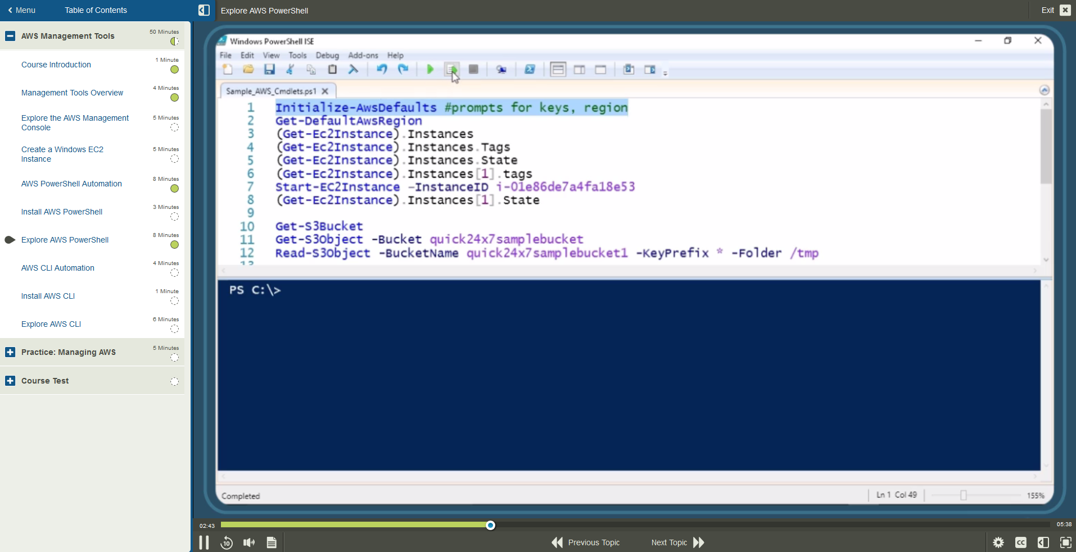Screen dimensions: 1076x552
Task: Enter fullscreen video mode
Action: click(1065, 542)
